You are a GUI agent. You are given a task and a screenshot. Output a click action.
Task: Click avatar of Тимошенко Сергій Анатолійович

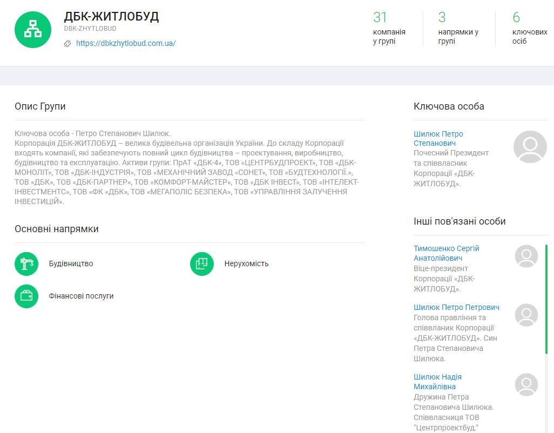(526, 256)
